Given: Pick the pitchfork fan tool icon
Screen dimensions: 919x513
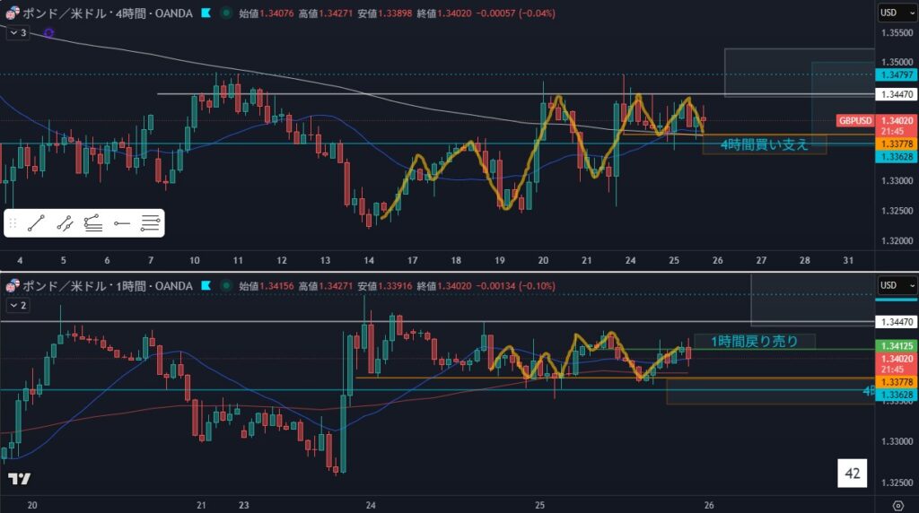Looking at the screenshot, I should pyautogui.click(x=92, y=223).
